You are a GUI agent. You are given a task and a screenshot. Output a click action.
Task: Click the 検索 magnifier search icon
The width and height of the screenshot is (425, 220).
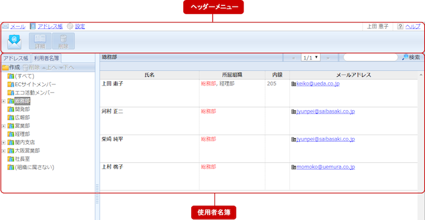[x=405, y=58]
